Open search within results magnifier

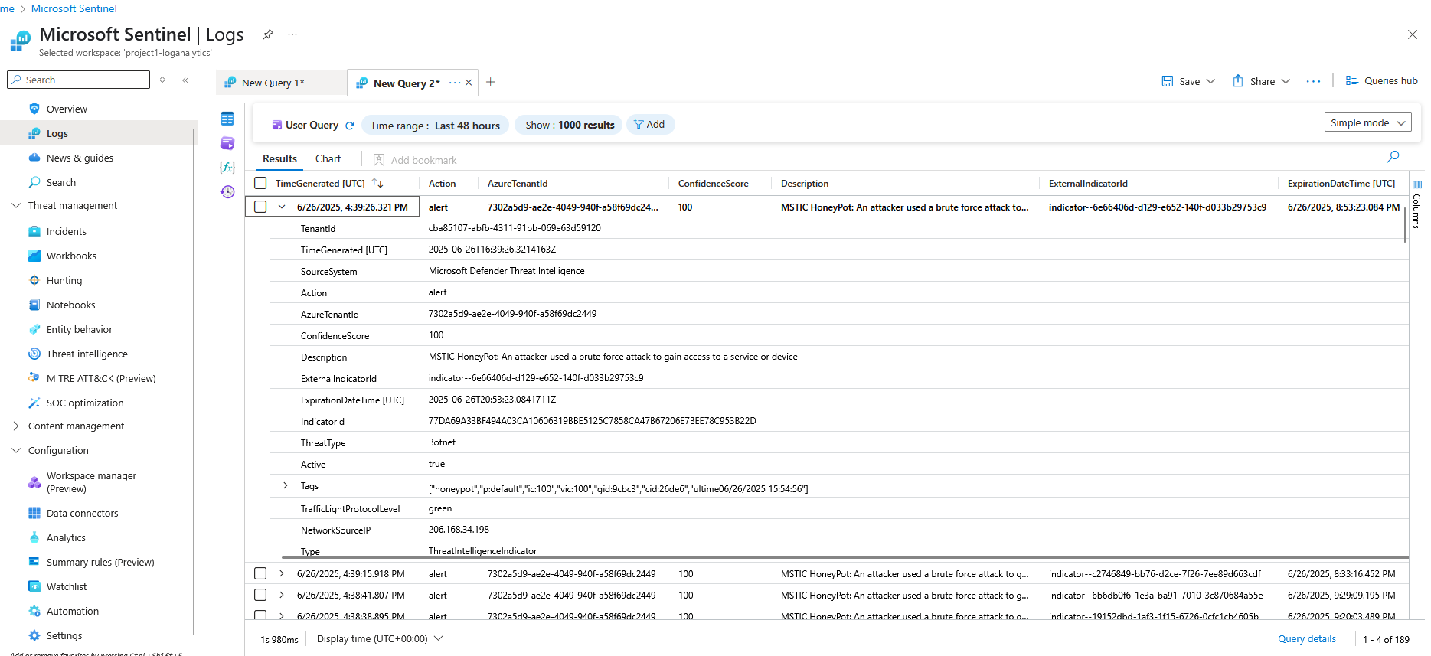tap(1393, 157)
